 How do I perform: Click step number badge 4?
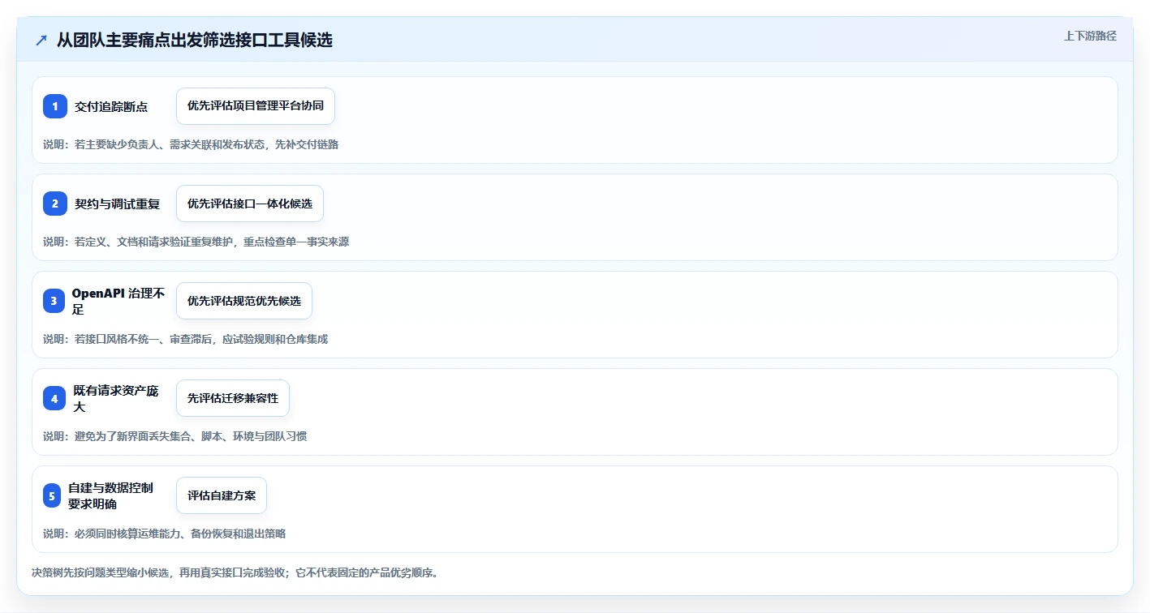click(x=54, y=398)
